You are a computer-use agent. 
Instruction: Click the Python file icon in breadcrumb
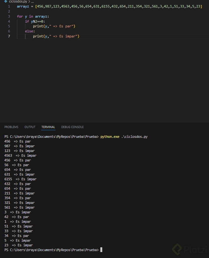(6, 1)
